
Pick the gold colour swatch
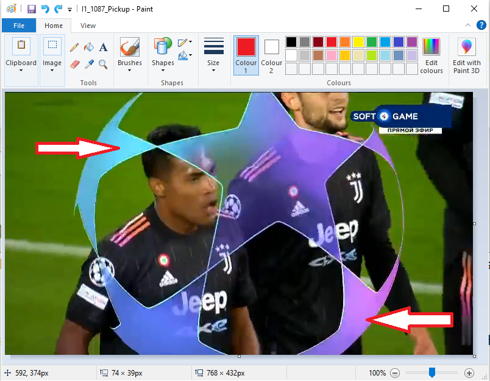(345, 55)
